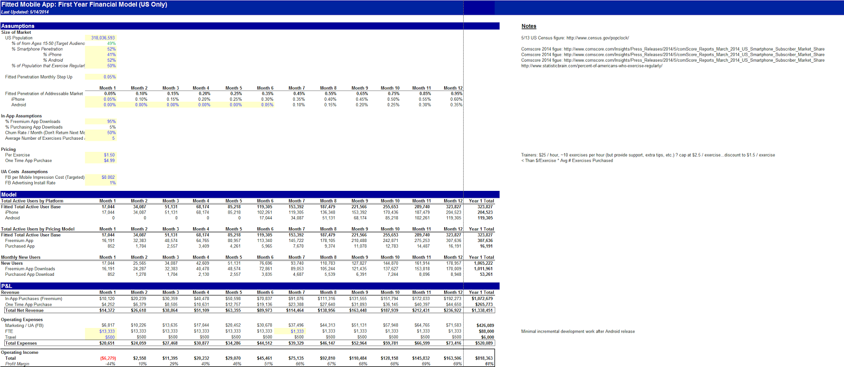Viewport: 844px width, 367px height.
Task: Select the 'Fitted Mobile App' sheet title
Action: pyautogui.click(x=84, y=5)
